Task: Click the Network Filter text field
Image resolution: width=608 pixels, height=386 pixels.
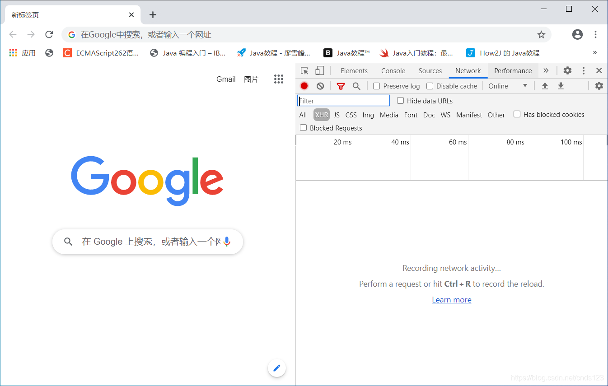Action: pos(343,101)
